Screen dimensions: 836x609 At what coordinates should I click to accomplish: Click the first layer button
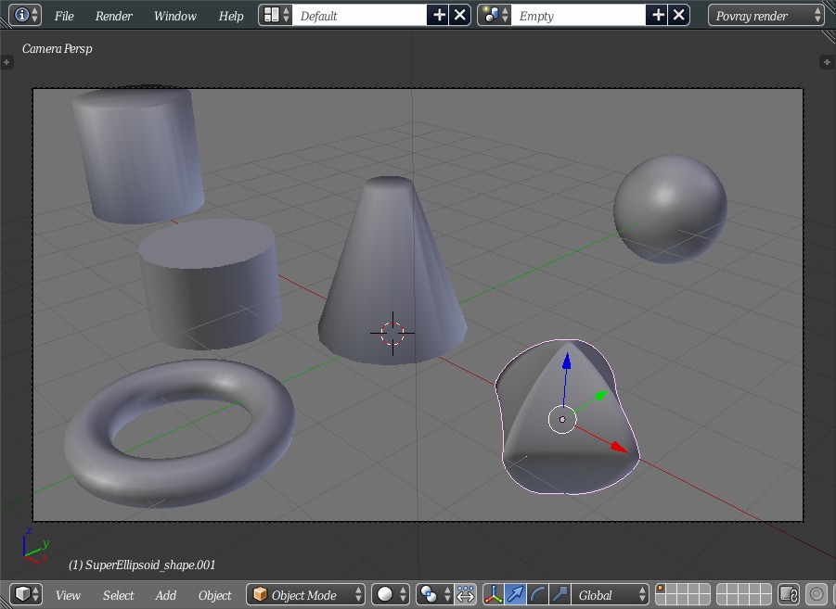pyautogui.click(x=662, y=590)
